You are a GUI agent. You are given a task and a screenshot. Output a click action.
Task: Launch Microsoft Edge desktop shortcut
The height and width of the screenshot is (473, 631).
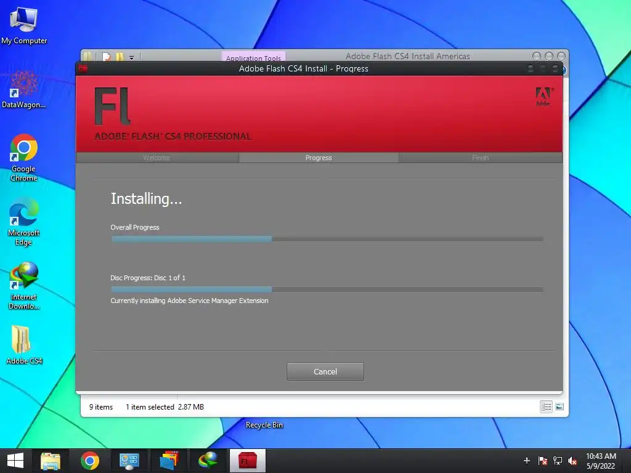pyautogui.click(x=24, y=222)
